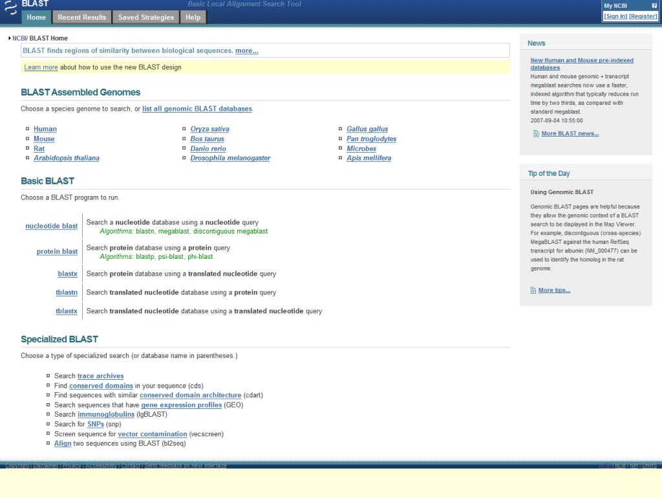Sign in to My NCBI
662x497 pixels.
[x=615, y=16]
